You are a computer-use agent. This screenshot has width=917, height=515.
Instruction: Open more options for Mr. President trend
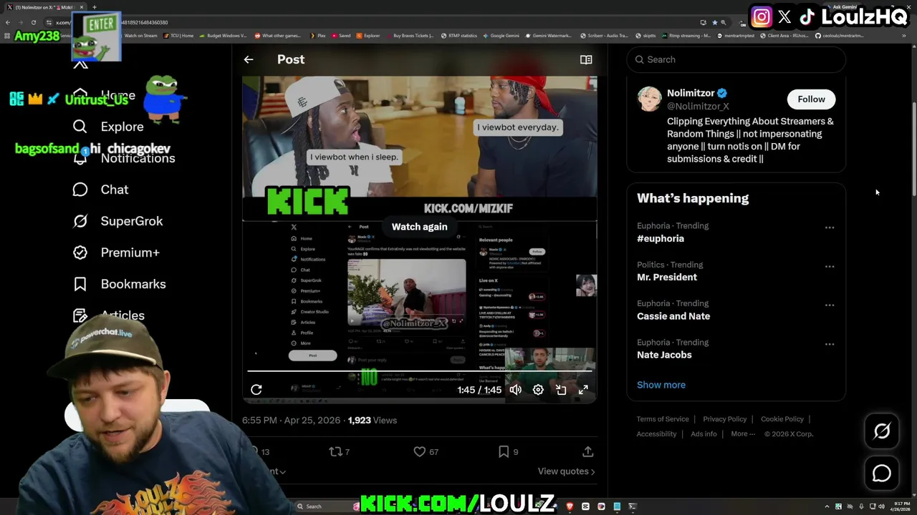tap(830, 266)
